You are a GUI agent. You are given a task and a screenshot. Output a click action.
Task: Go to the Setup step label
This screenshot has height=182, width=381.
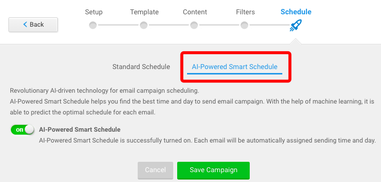pyautogui.click(x=94, y=12)
